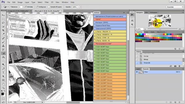Select the Healing Brush tool

(x=3, y=38)
